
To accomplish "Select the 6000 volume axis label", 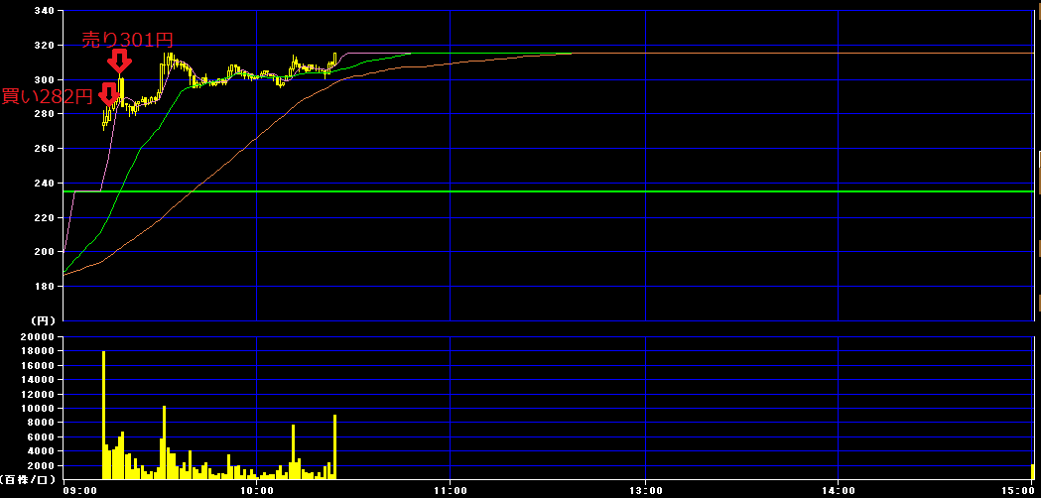I will pyautogui.click(x=39, y=436).
